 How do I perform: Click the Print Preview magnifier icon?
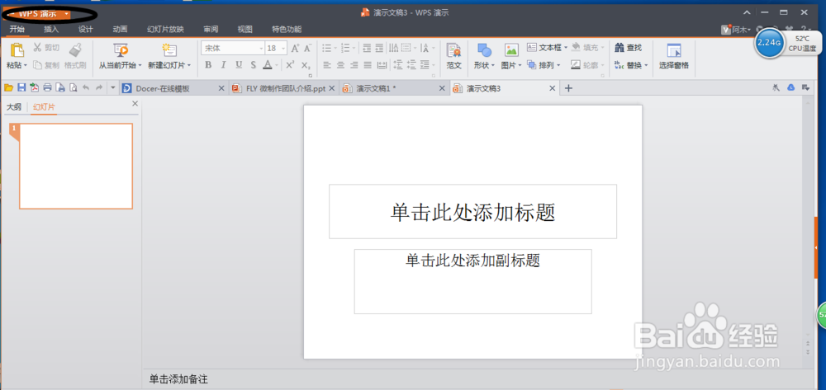pos(74,87)
